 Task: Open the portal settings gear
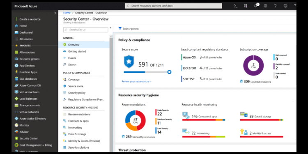click(265, 6)
